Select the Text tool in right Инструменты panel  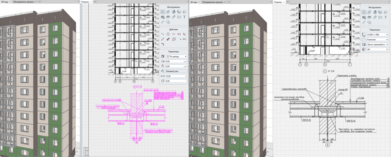[386, 17]
